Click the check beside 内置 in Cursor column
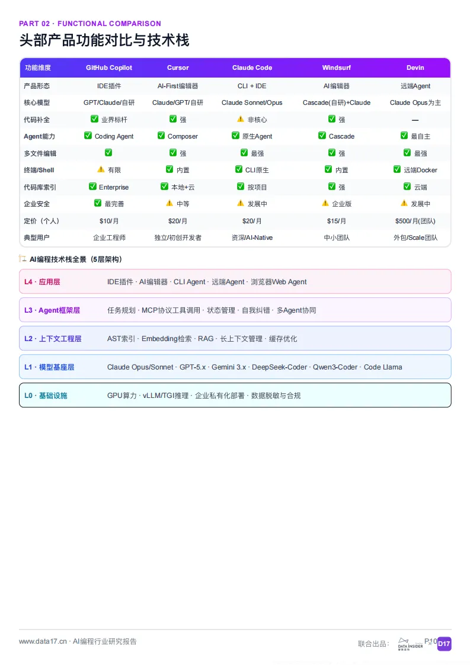 point(170,169)
